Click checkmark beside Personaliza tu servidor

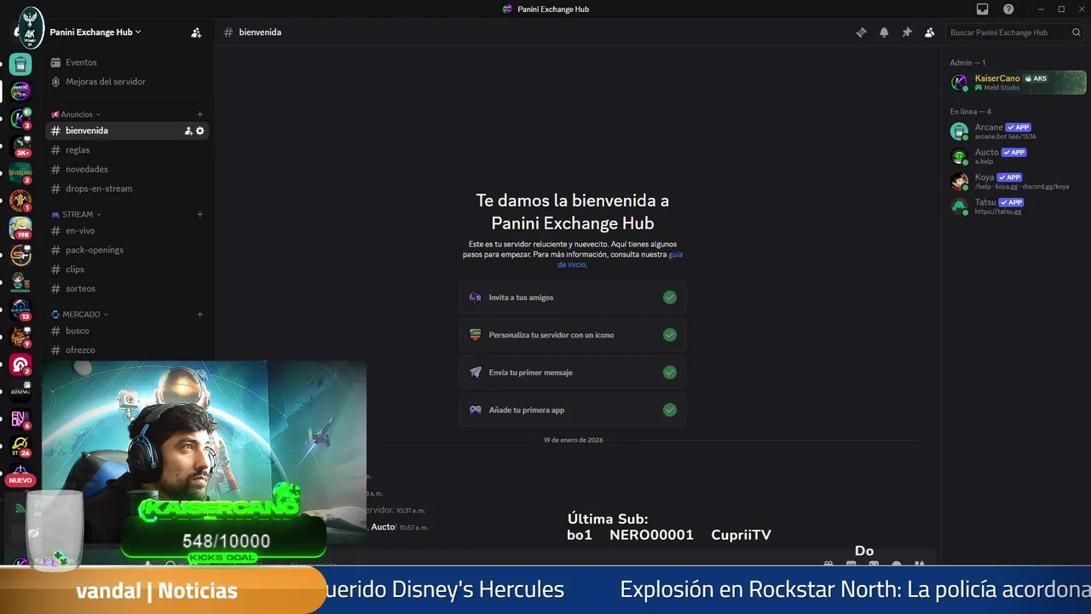click(x=670, y=335)
